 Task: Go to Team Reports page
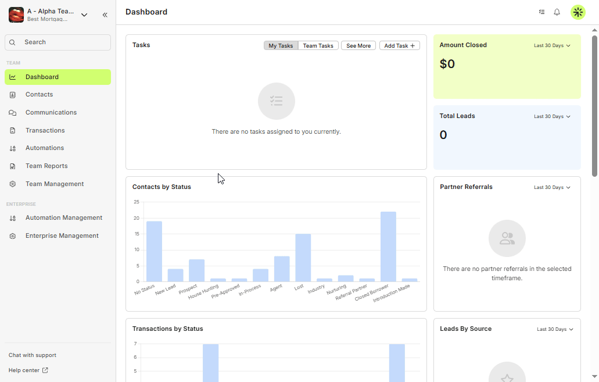[x=46, y=166]
